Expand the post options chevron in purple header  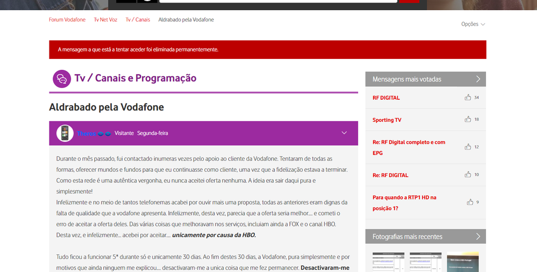tap(344, 133)
